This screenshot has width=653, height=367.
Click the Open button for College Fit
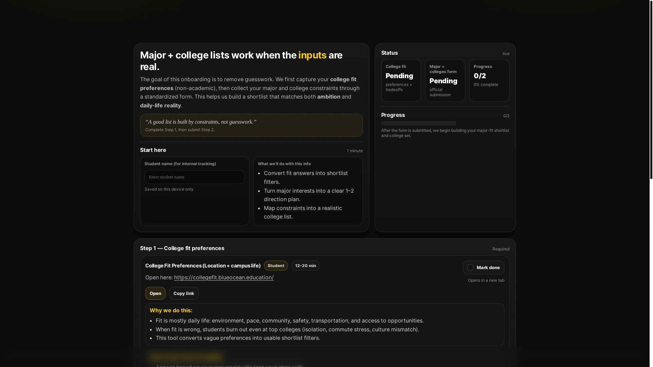tap(155, 293)
